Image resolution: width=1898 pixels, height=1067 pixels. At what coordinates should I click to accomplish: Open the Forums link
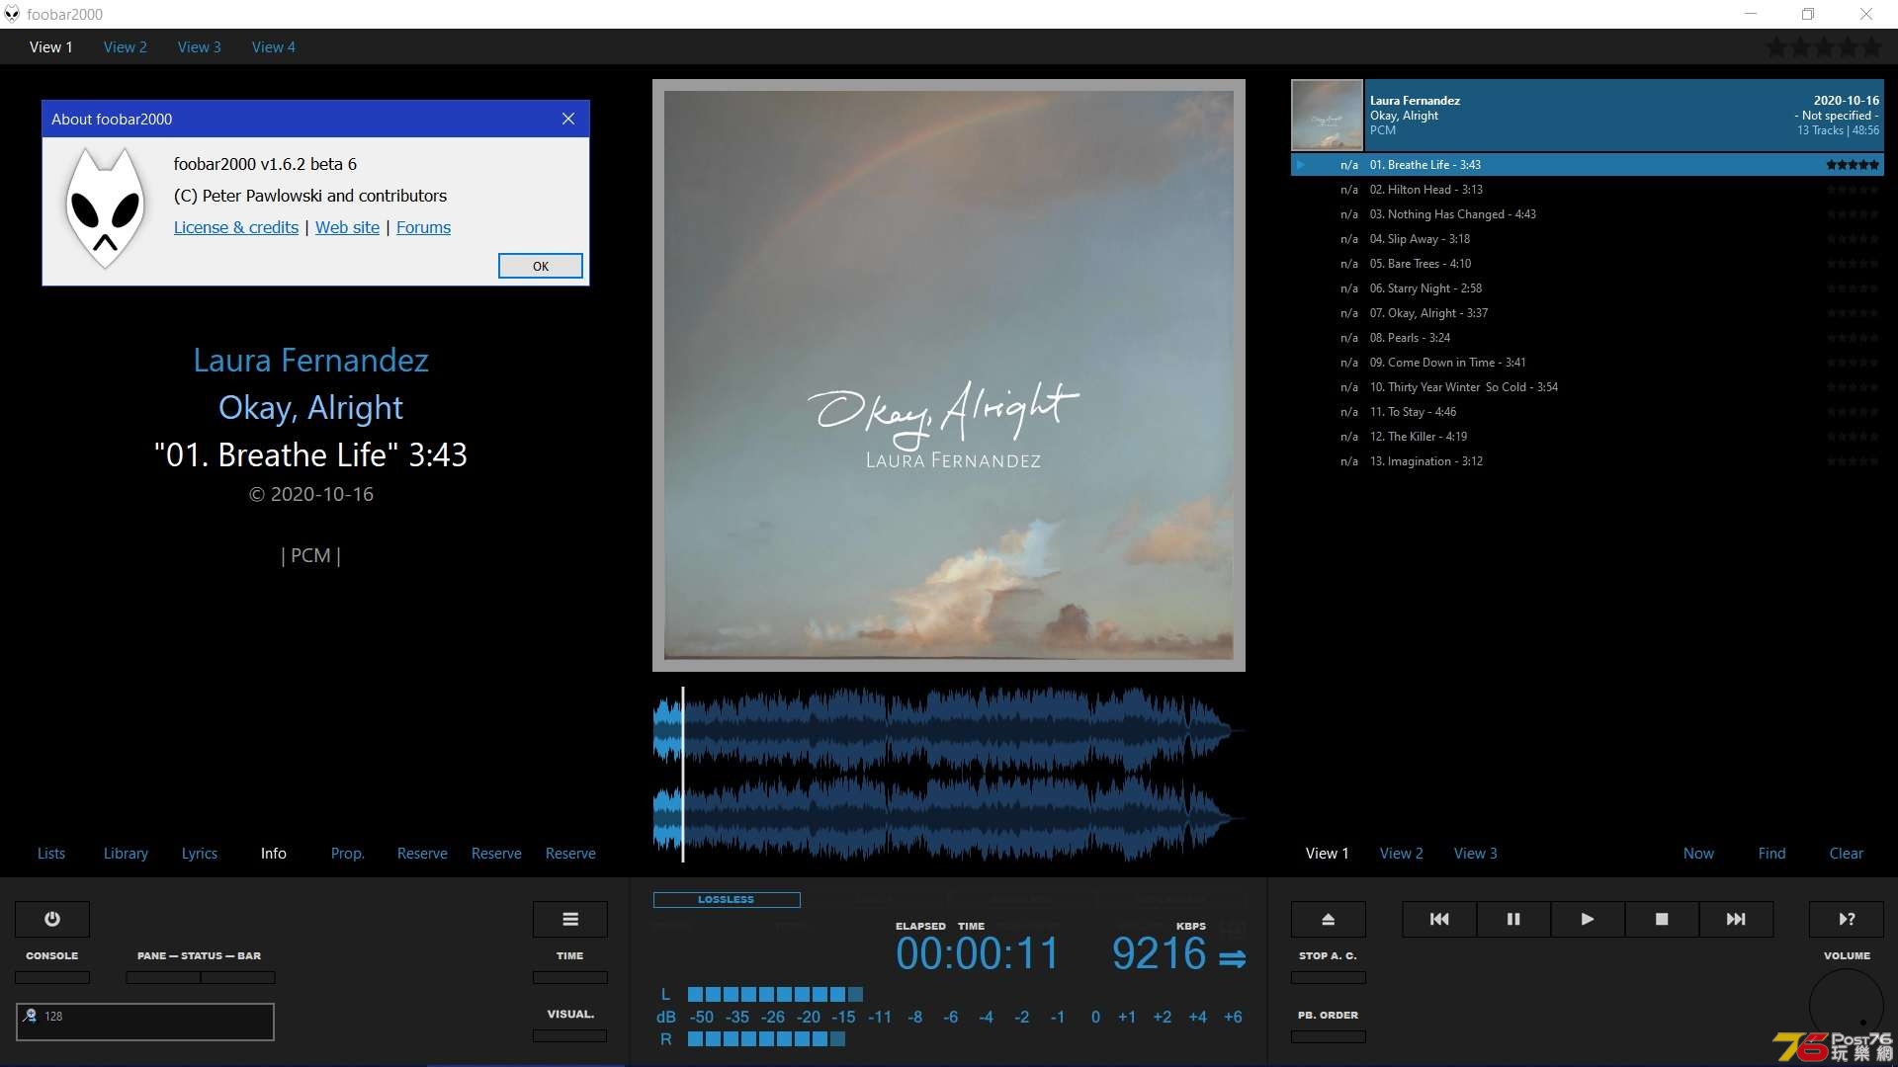click(423, 227)
